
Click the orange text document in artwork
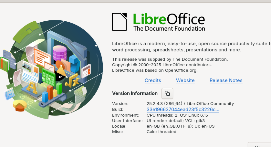tap(42, 57)
